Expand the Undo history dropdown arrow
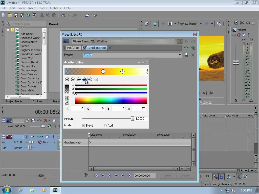259x194 pixels. point(69,15)
